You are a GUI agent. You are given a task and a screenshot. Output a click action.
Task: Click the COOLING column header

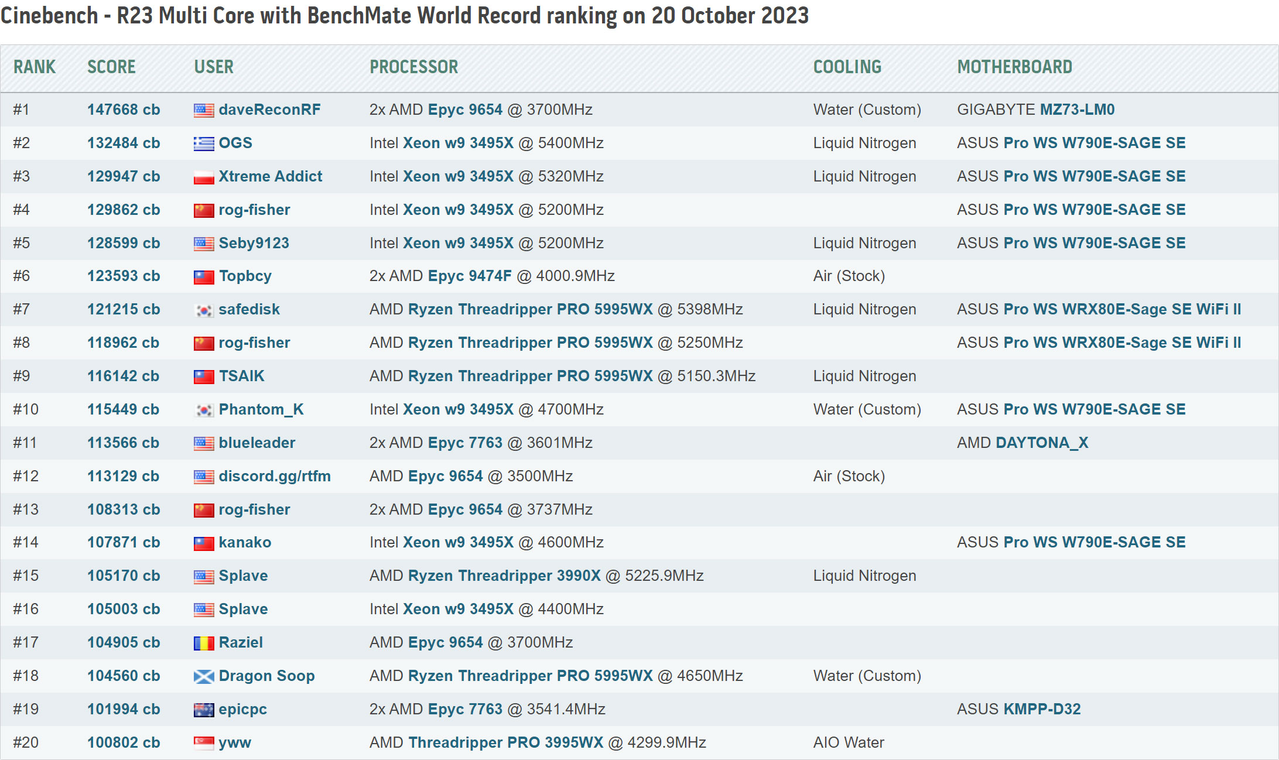click(x=847, y=67)
